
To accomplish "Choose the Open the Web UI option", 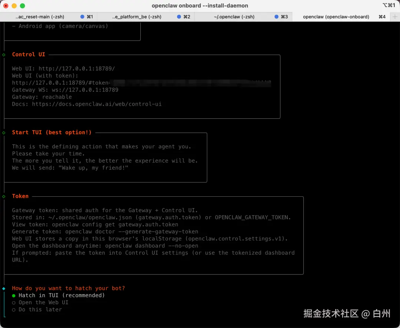I will pos(40,302).
